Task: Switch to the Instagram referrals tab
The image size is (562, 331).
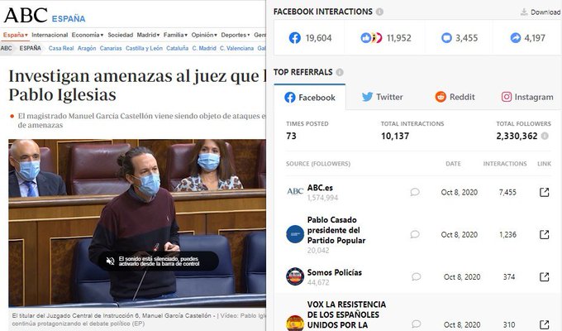Action: pos(527,97)
